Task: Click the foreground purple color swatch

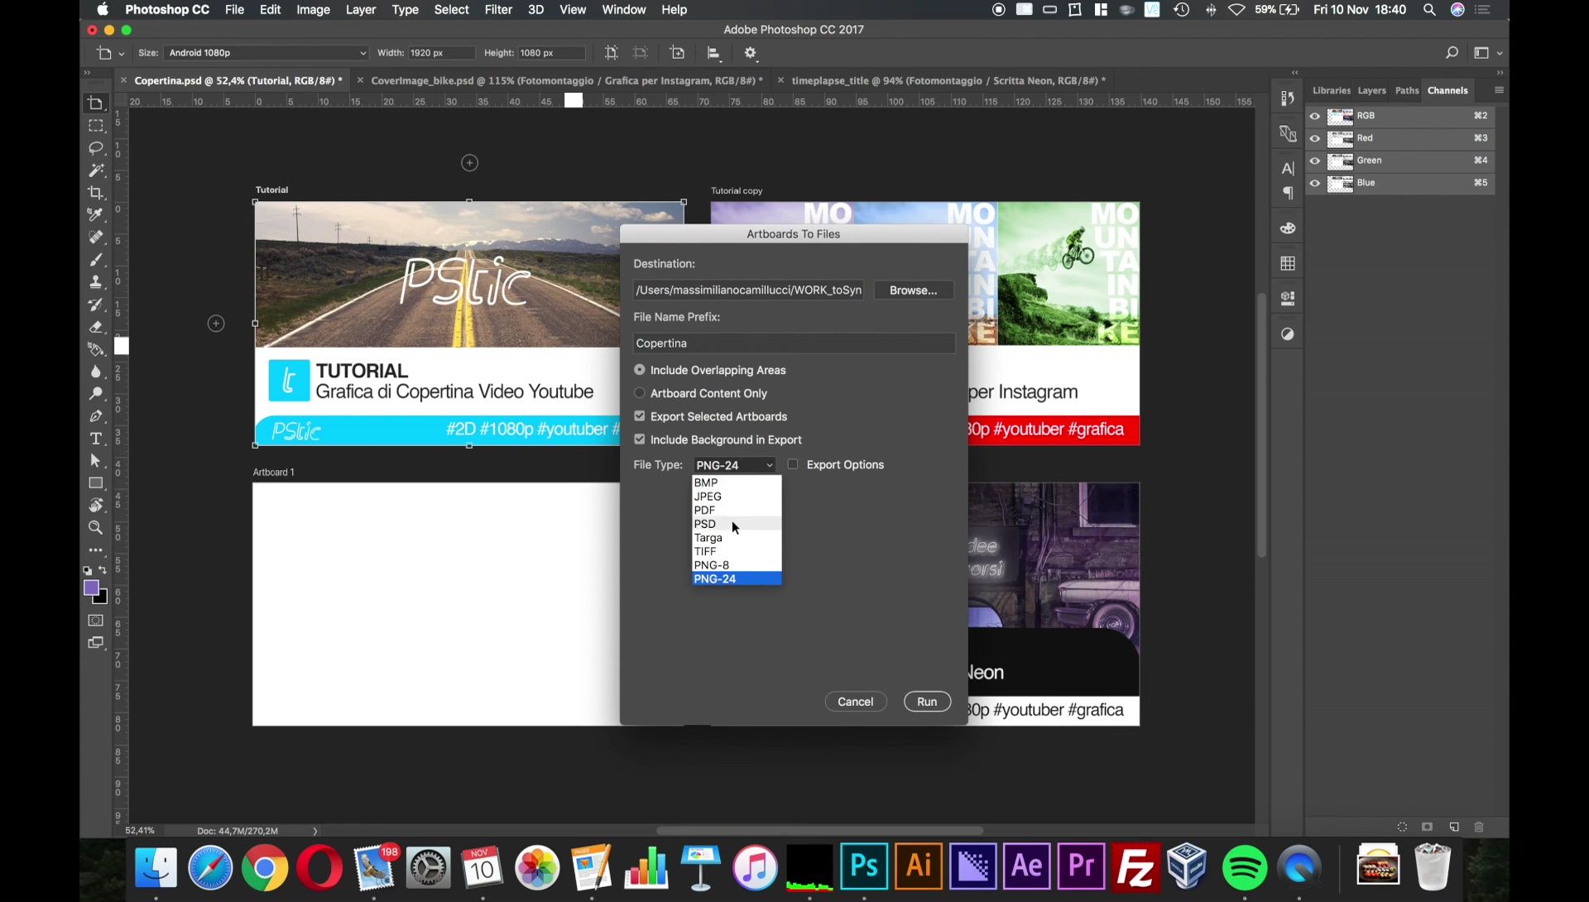Action: [x=91, y=588]
